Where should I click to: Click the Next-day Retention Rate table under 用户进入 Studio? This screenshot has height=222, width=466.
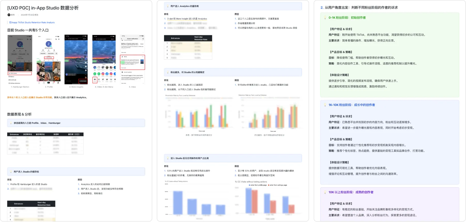click(31, 211)
